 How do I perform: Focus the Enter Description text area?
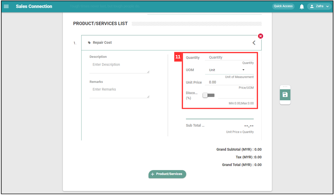pyautogui.click(x=119, y=67)
